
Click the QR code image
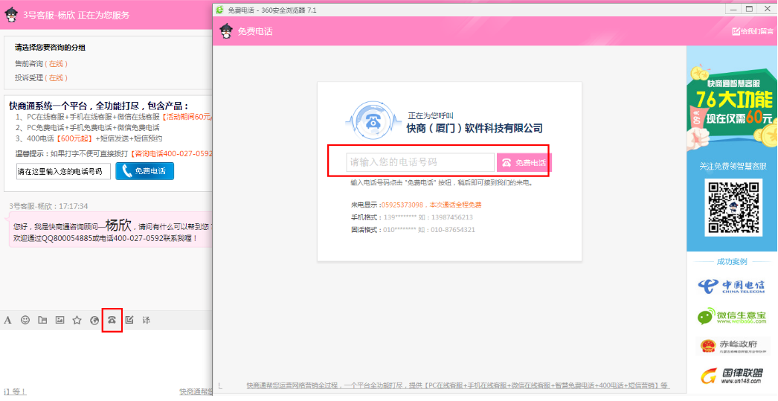pyautogui.click(x=732, y=208)
